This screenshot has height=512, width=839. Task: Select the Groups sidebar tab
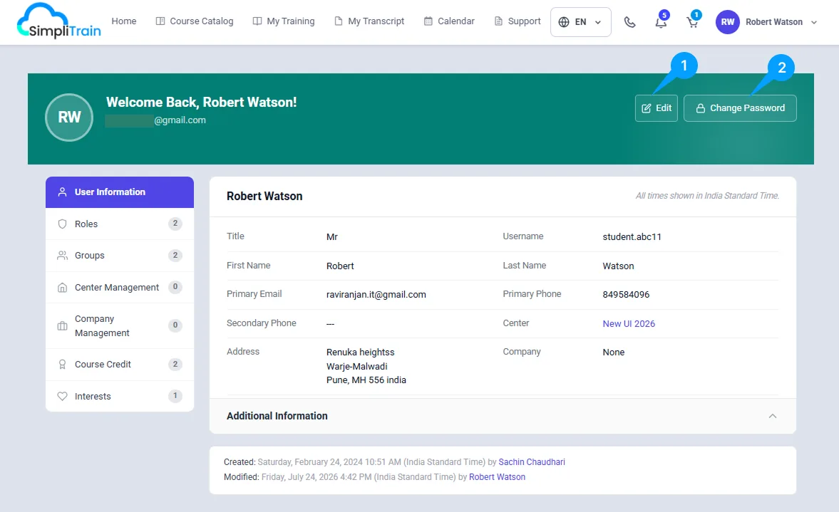pos(120,256)
